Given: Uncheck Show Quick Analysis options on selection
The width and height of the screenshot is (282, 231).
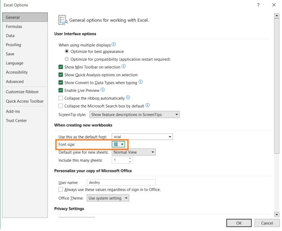Looking at the screenshot, I should (60, 75).
